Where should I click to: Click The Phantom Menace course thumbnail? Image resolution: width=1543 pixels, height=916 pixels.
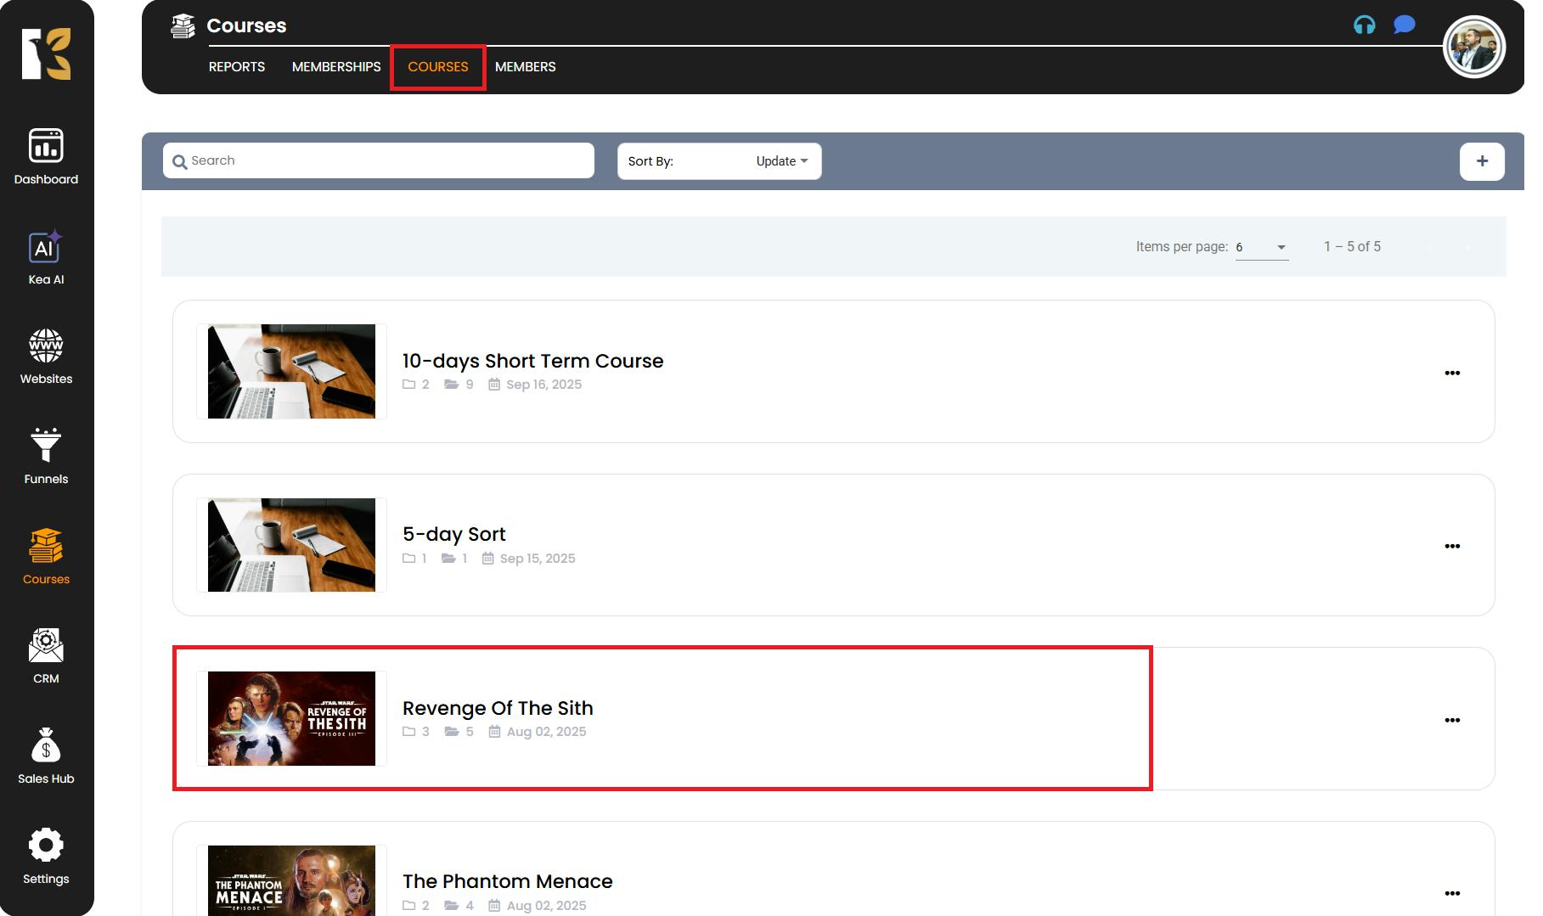291,880
